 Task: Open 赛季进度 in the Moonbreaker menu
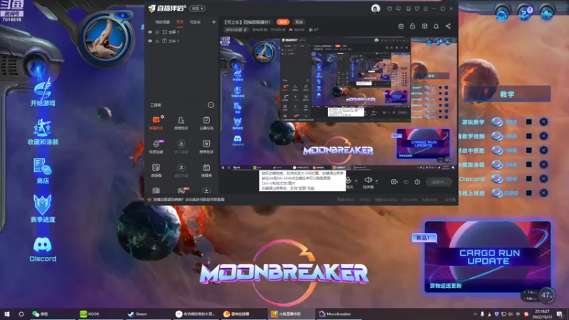coord(43,208)
